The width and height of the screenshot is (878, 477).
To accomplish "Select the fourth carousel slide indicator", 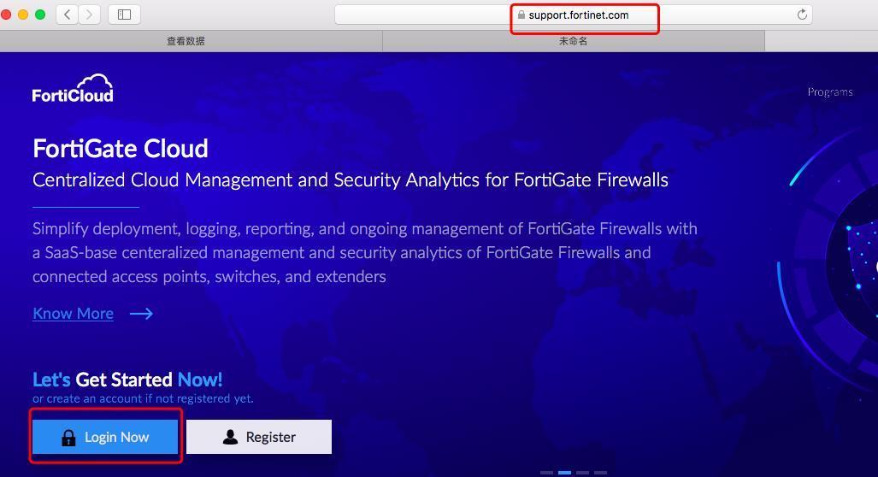I will click(x=600, y=473).
